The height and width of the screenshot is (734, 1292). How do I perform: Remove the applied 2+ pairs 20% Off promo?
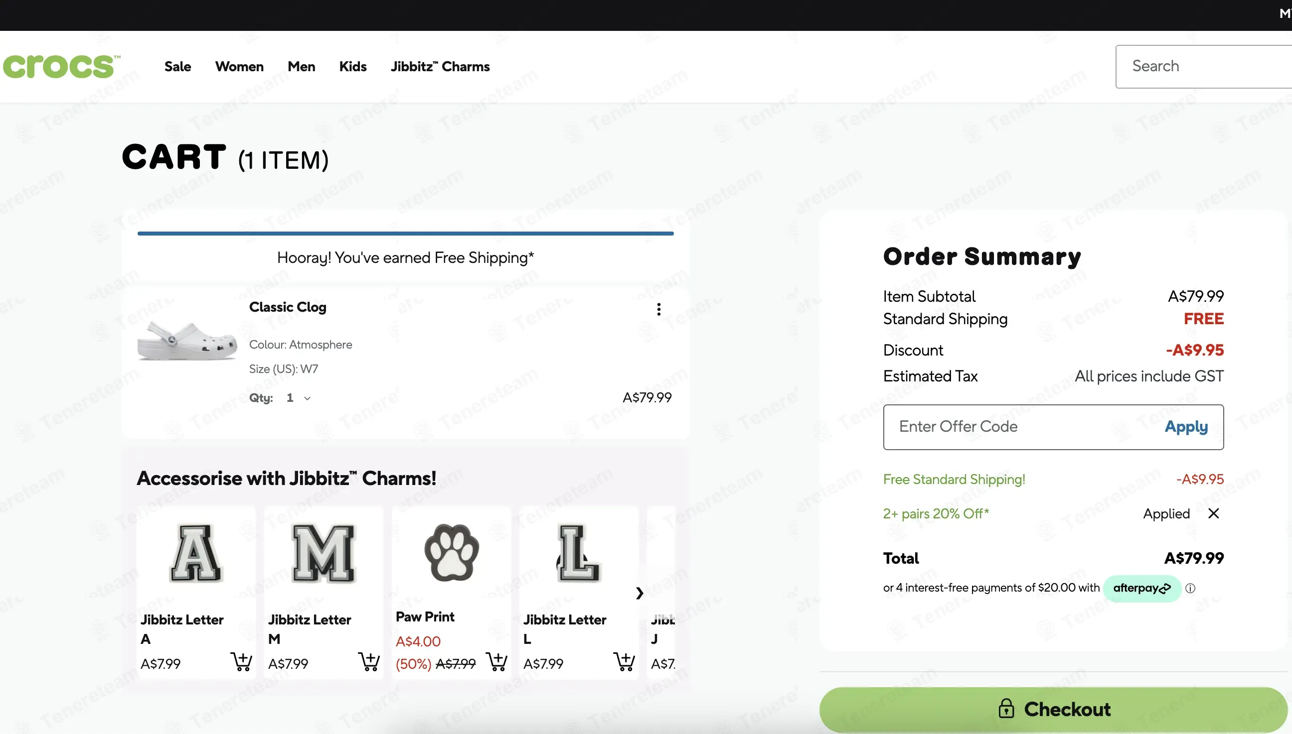tap(1213, 513)
